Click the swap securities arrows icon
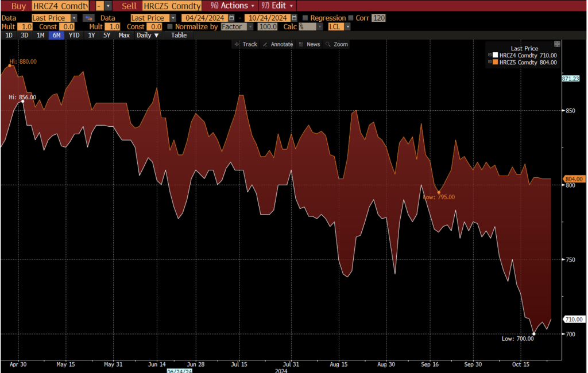Viewport: 588px width, 373px height. [88, 18]
